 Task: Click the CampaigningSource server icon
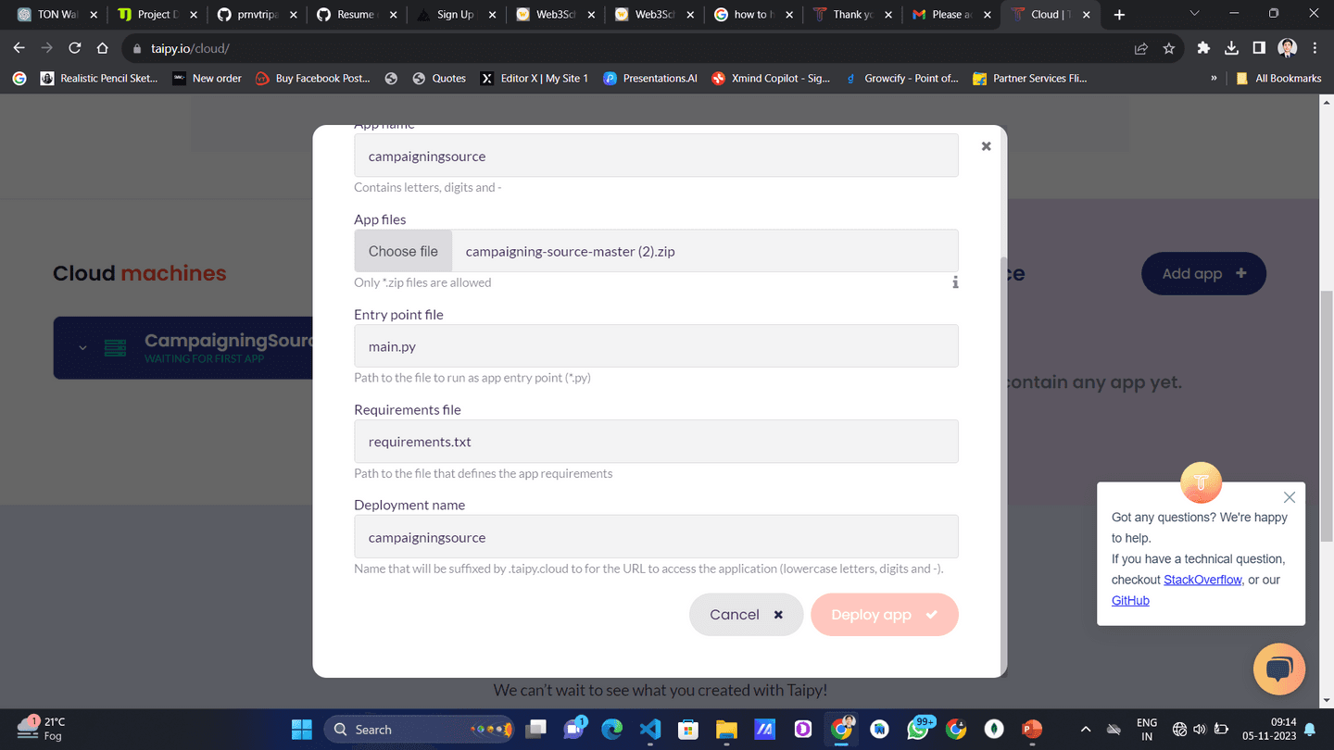115,348
